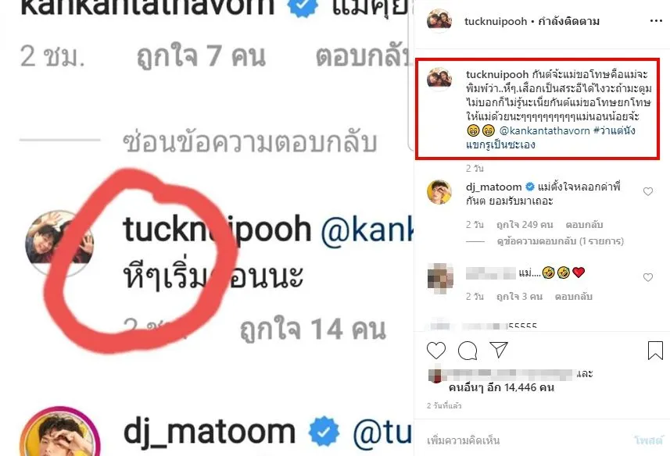This screenshot has width=670, height=456.
Task: Click the เพิ่มความคิดเห็น comment input field
Action: click(x=463, y=440)
